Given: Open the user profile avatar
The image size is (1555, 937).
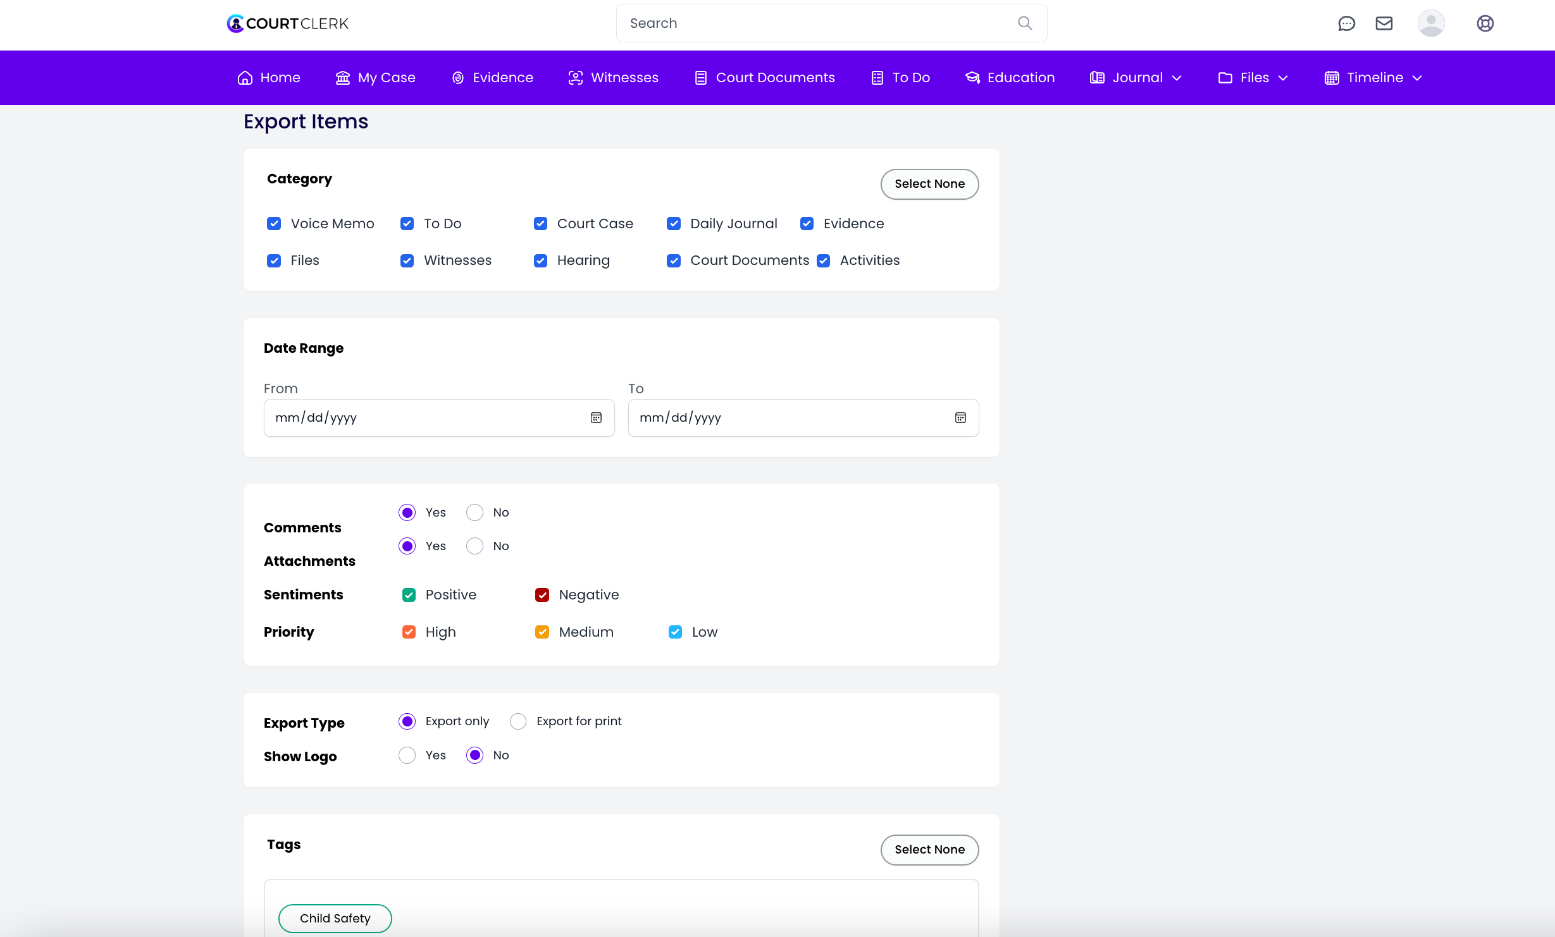Looking at the screenshot, I should (1431, 23).
